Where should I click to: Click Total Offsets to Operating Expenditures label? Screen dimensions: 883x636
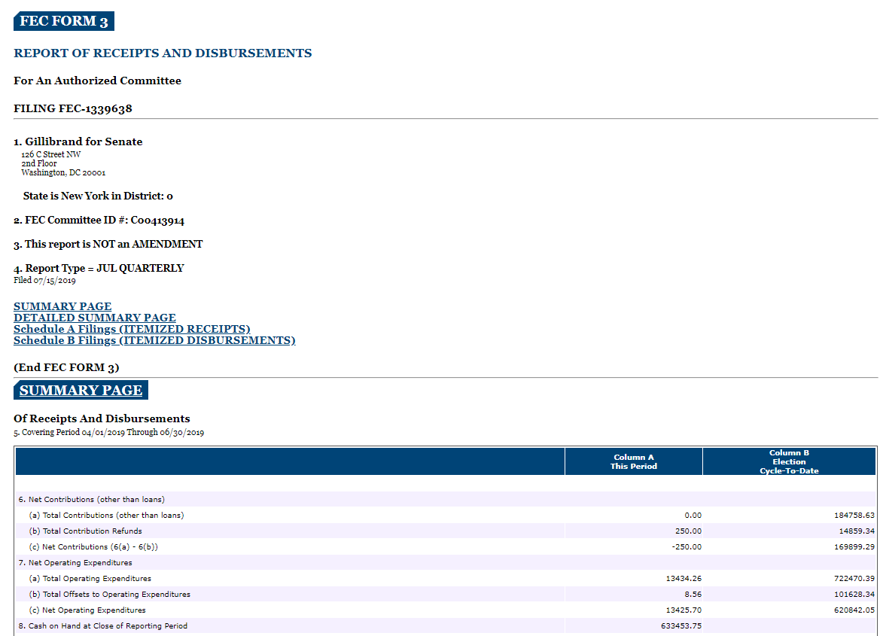pos(110,594)
